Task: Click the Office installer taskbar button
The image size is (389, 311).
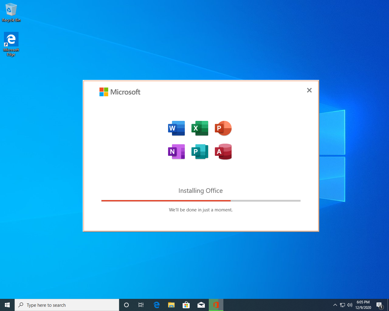Action: 216,305
